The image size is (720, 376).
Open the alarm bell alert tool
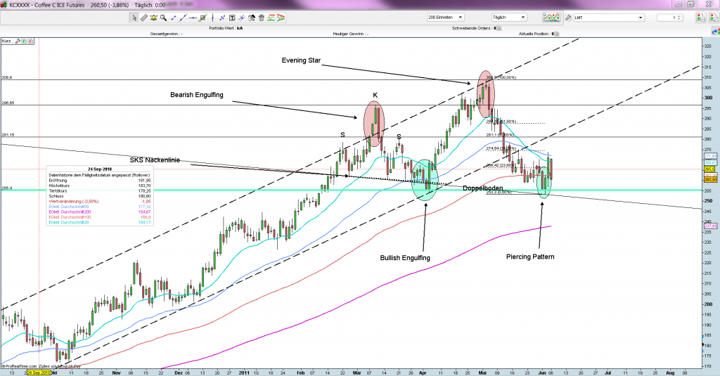pyautogui.click(x=153, y=18)
